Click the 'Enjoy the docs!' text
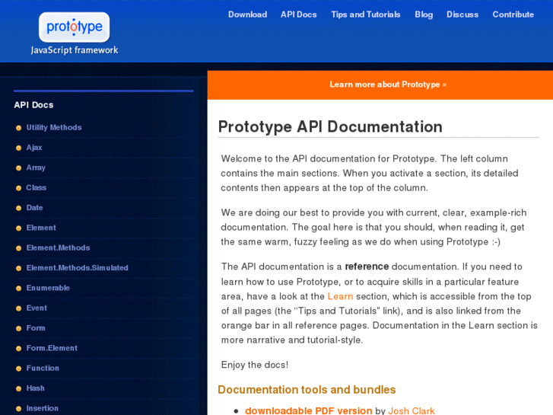553x415 pixels. (255, 365)
